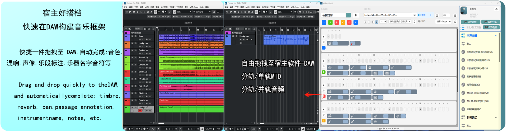This screenshot has height=132, width=507.
Task: Click the -ABCD# section order field
Action: point(334,15)
